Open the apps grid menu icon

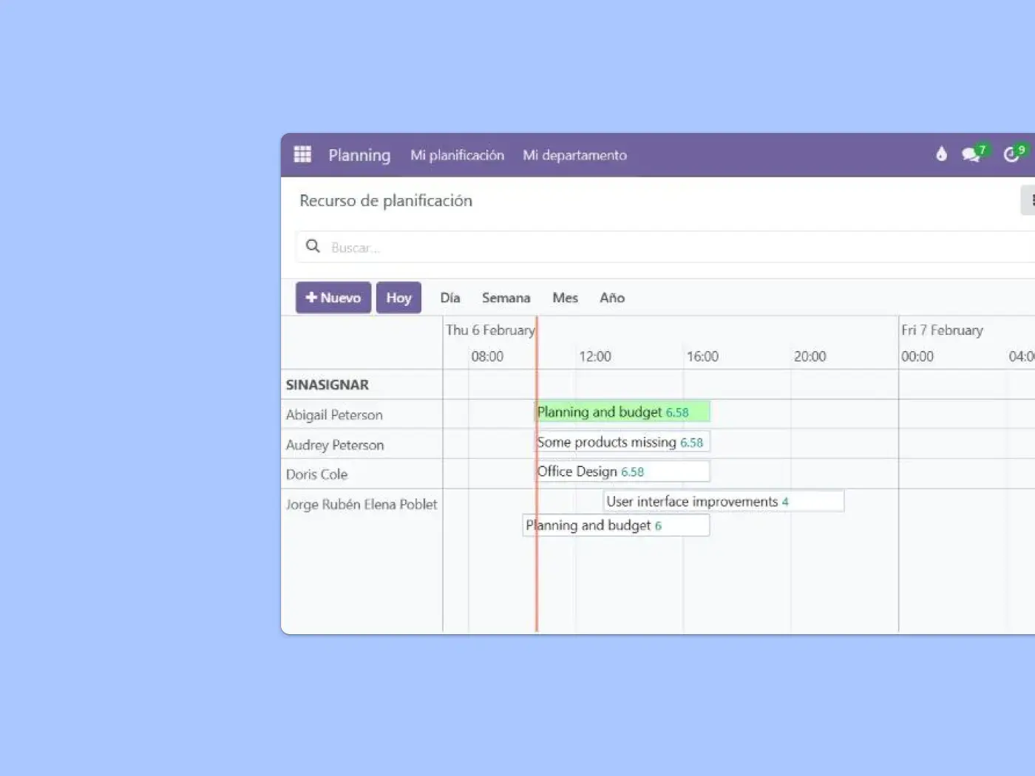302,154
